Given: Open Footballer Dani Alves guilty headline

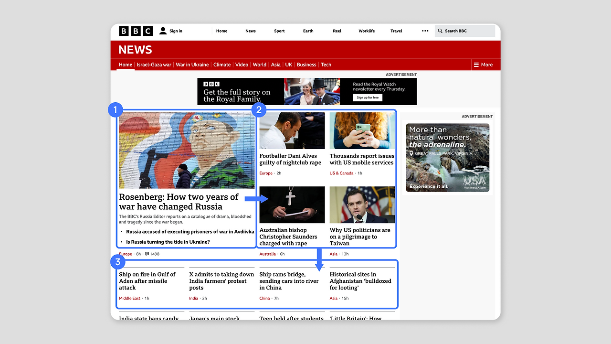Looking at the screenshot, I should tap(290, 159).
